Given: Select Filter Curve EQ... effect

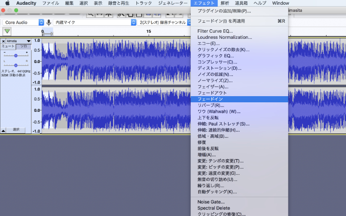Looking at the screenshot, I should click(x=240, y=31).
